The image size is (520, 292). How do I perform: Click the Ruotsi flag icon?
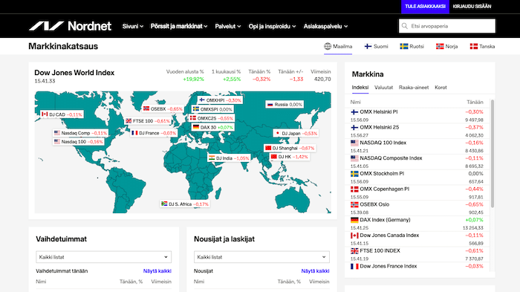(x=403, y=47)
